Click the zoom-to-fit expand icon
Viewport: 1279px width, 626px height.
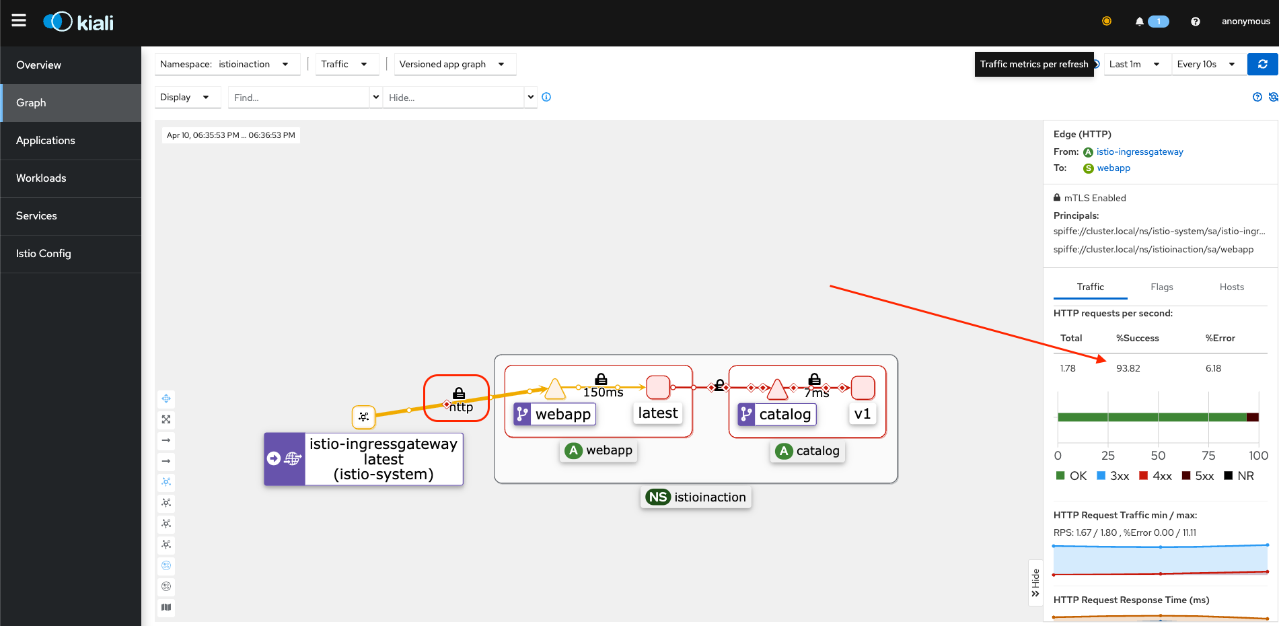coord(166,419)
